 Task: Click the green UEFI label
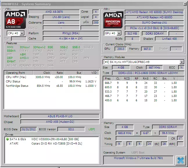[x=92, y=129]
